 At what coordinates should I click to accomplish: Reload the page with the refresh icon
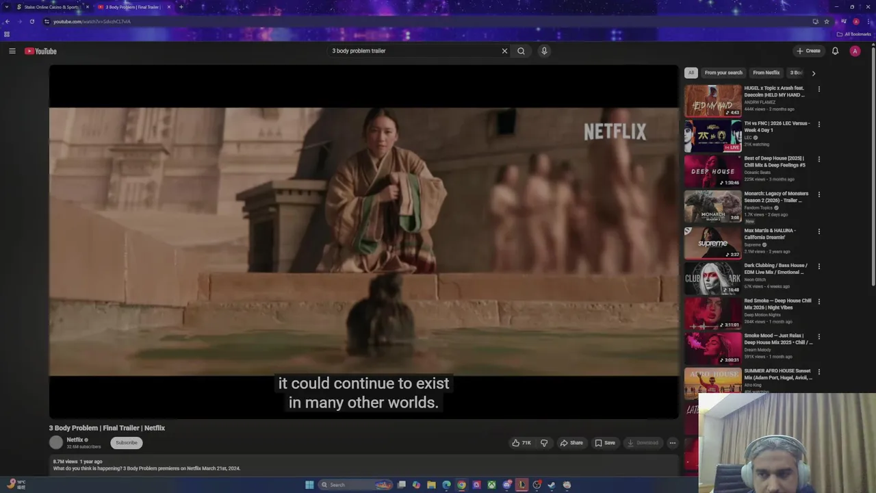click(31, 21)
